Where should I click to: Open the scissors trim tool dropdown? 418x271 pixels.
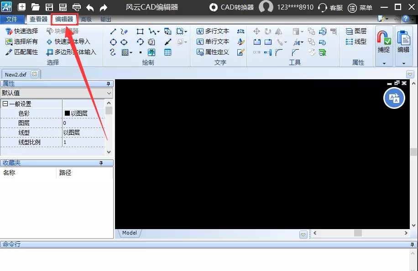point(302,42)
